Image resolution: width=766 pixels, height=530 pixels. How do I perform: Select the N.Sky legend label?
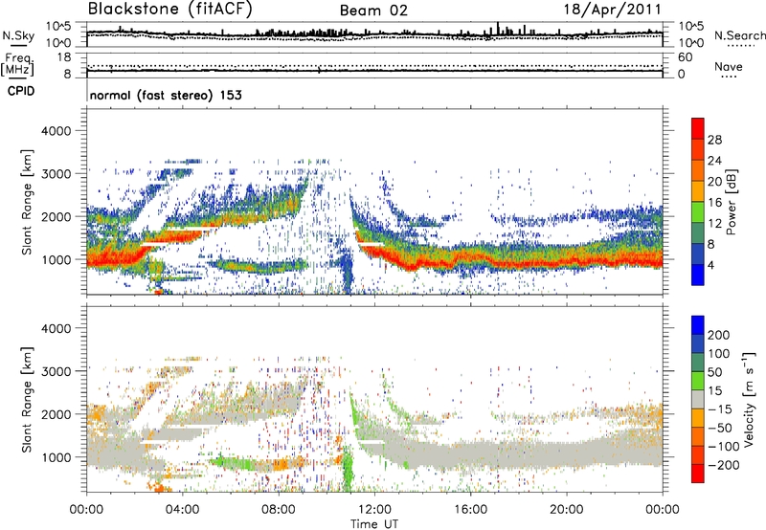(18, 35)
